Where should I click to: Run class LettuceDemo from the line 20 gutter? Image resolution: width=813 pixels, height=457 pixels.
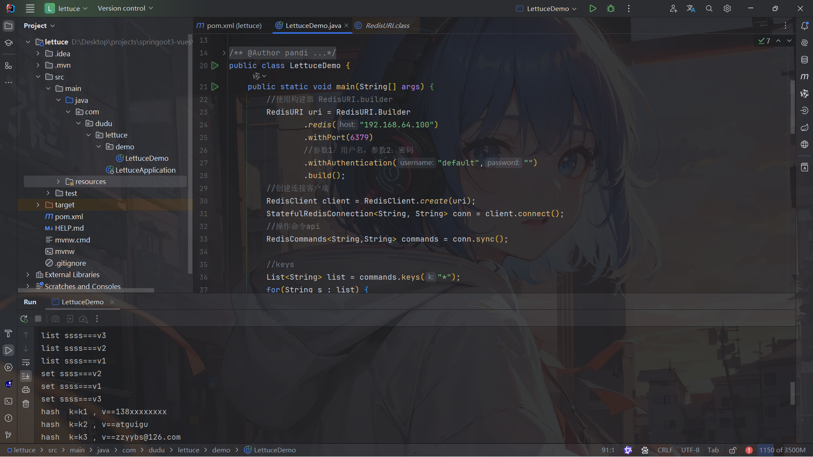[x=215, y=66]
